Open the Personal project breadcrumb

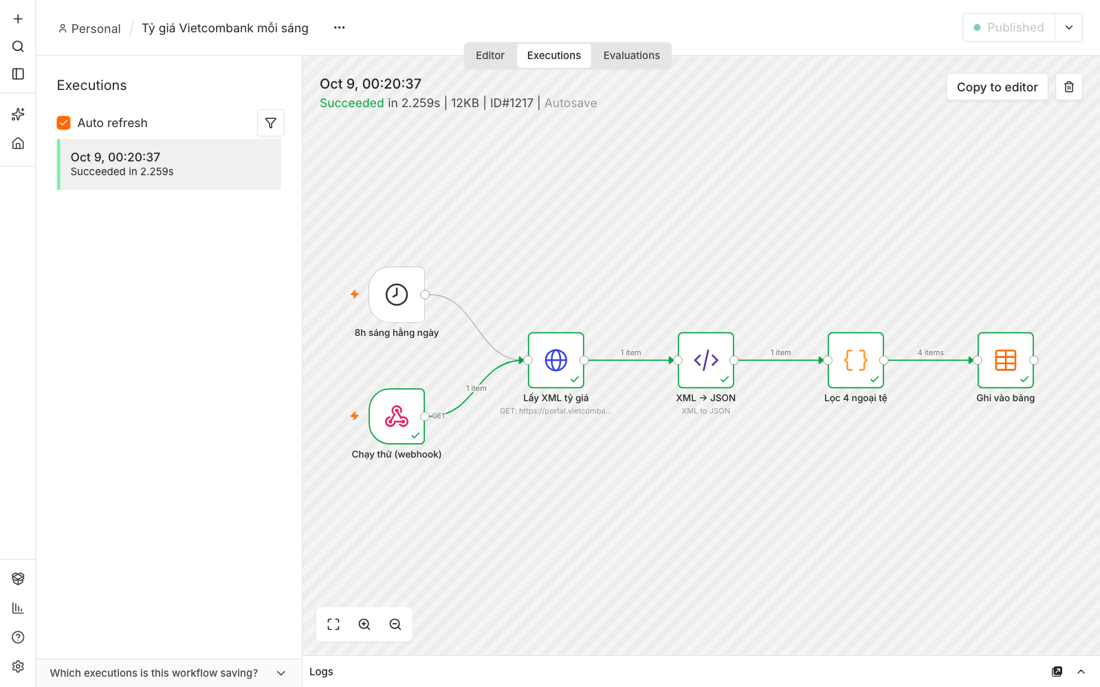(x=89, y=28)
